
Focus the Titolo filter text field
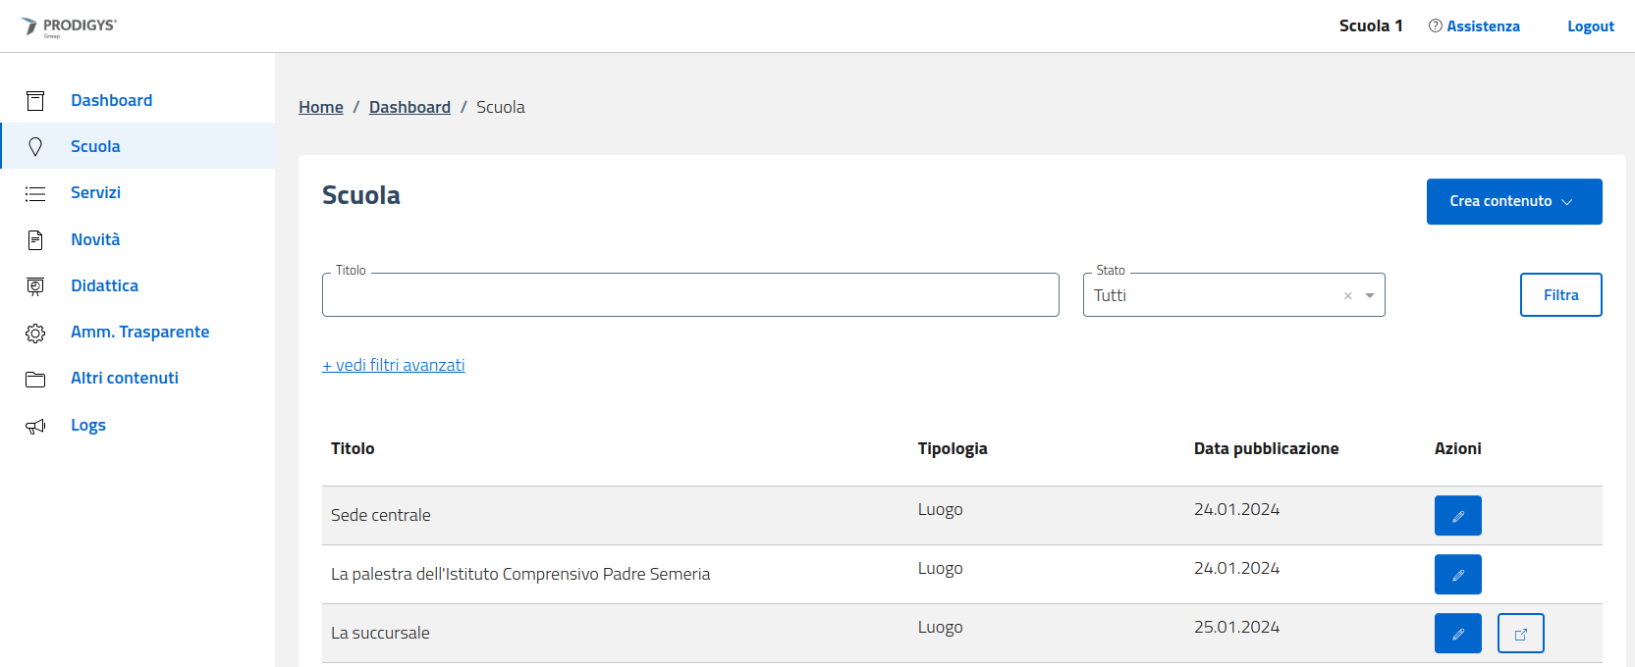(x=690, y=295)
